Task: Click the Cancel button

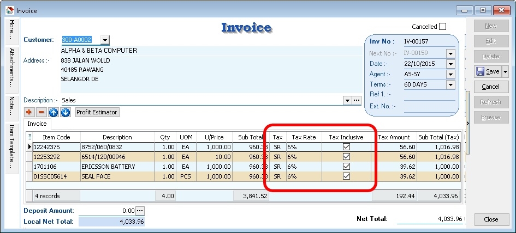Action: coord(490,87)
